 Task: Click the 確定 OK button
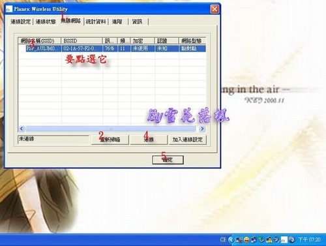click(168, 160)
